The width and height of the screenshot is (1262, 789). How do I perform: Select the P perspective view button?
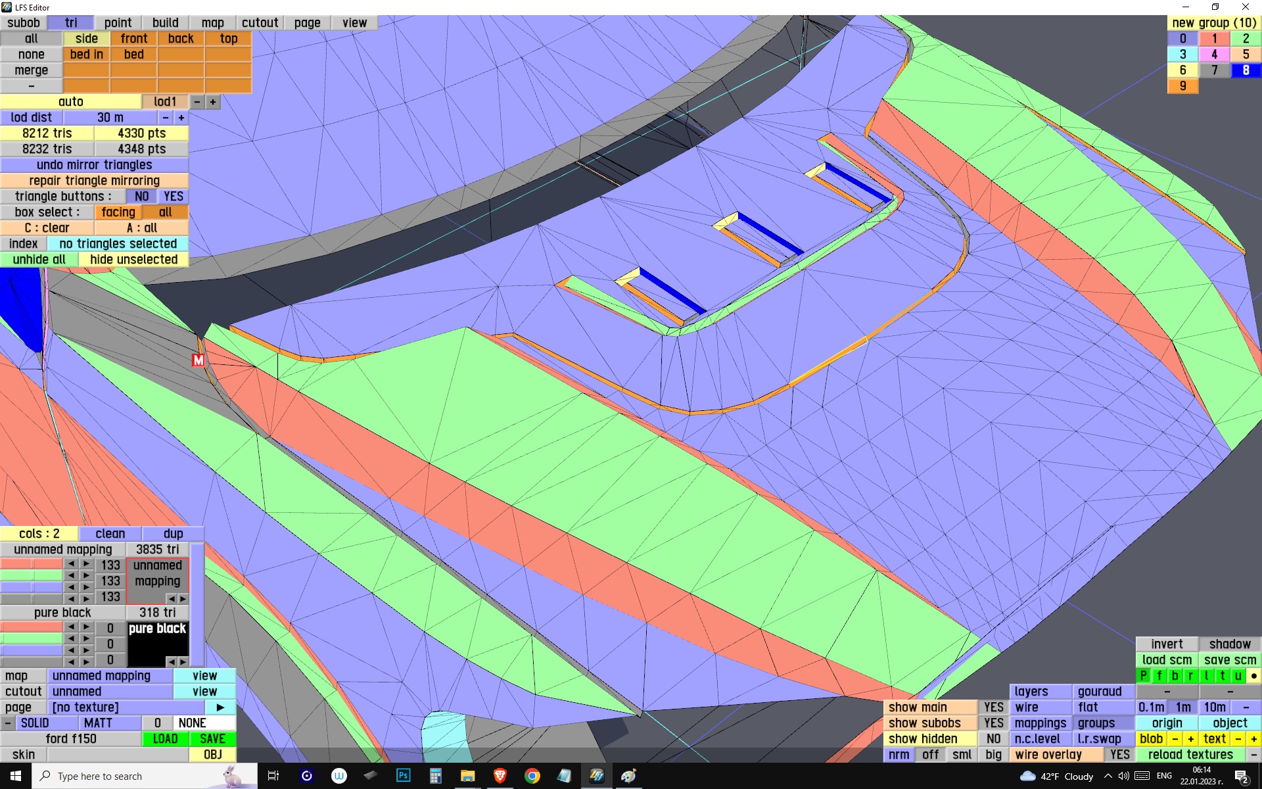pos(1144,676)
